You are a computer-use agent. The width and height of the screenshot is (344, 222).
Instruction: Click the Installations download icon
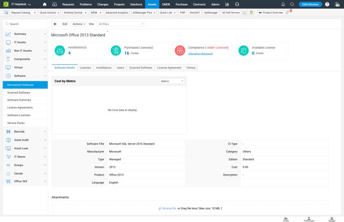click(x=60, y=50)
